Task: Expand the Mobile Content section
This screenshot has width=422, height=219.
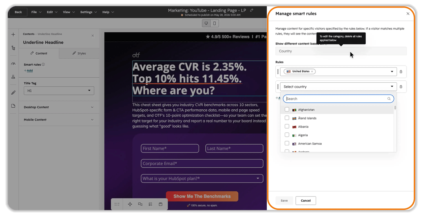Action: point(59,120)
